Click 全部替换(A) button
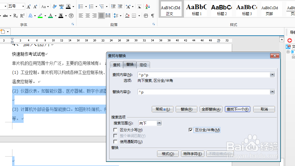 211,109
